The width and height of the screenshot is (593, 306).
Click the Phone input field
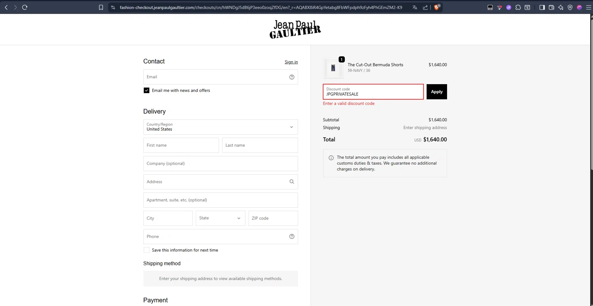tap(221, 237)
